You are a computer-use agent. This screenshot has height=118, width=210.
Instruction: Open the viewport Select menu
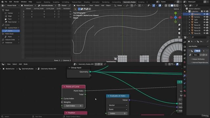coord(97,6)
